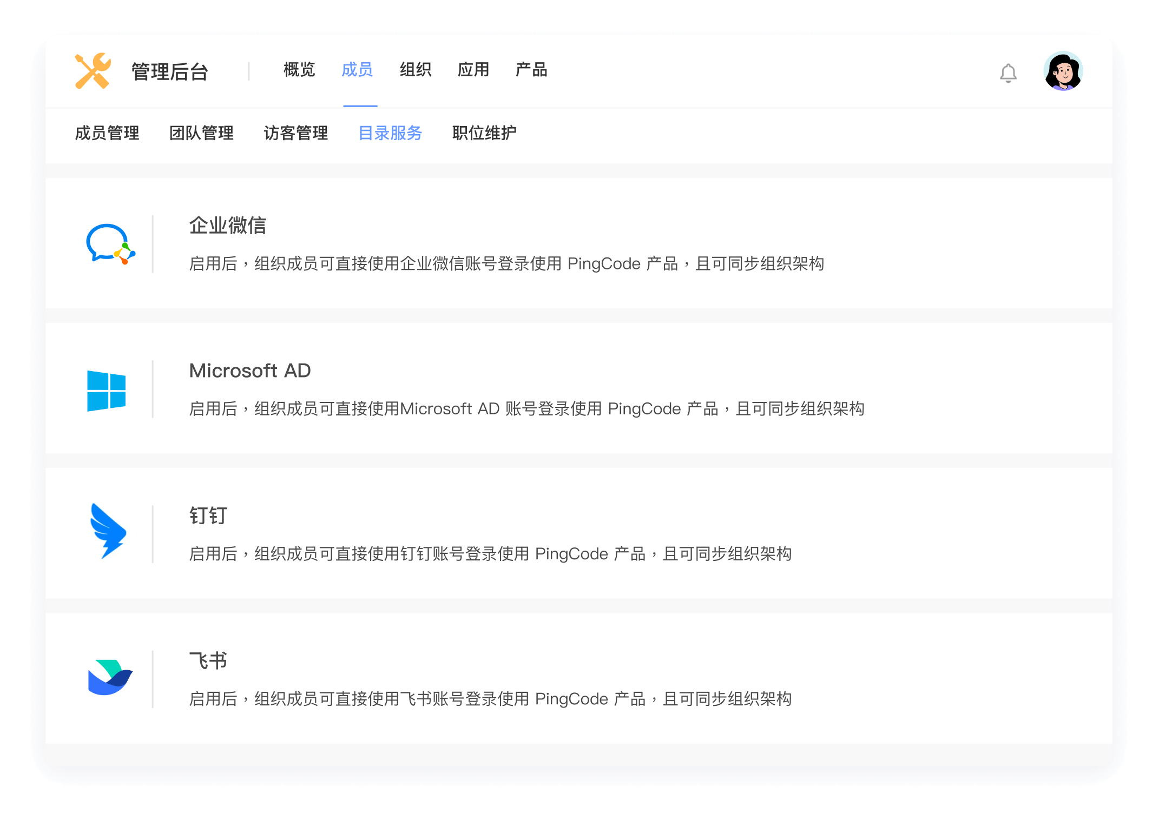Open the user avatar menu

click(x=1063, y=71)
